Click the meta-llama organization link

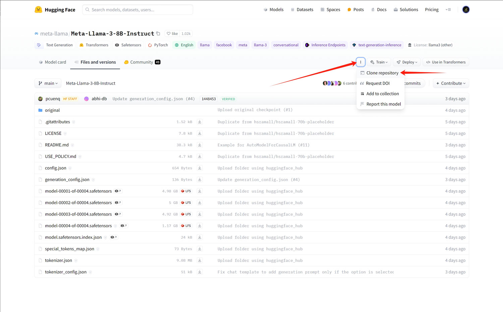click(x=54, y=33)
